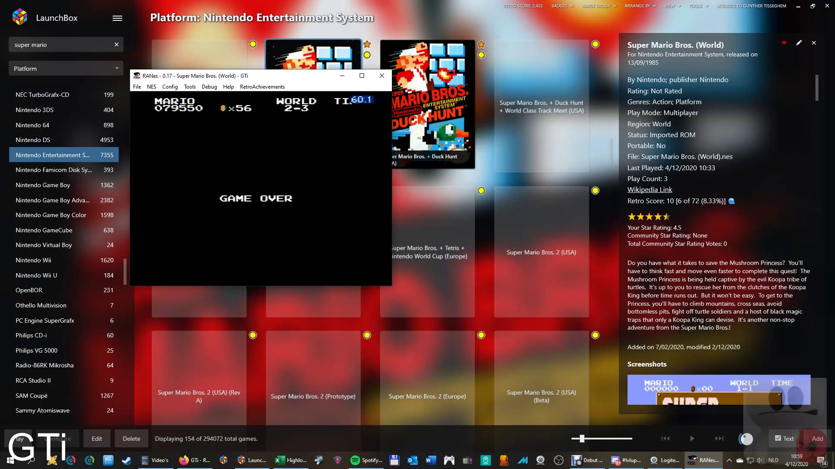The image size is (835, 469).
Task: Open Microsoft Word from the taskbar
Action: pyautogui.click(x=431, y=460)
